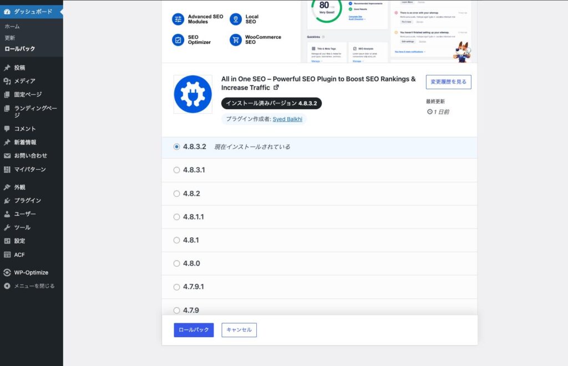This screenshot has width=568, height=366.
Task: Click the Dashboard gauge icon
Action: (x=7, y=12)
